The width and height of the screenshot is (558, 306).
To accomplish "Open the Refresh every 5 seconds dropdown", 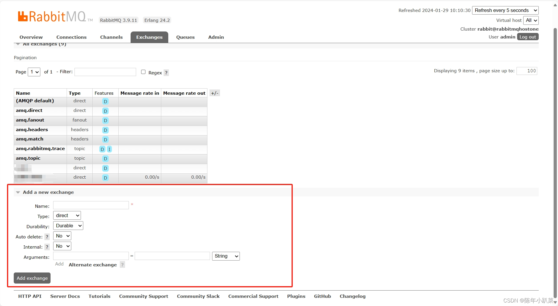I will (505, 10).
